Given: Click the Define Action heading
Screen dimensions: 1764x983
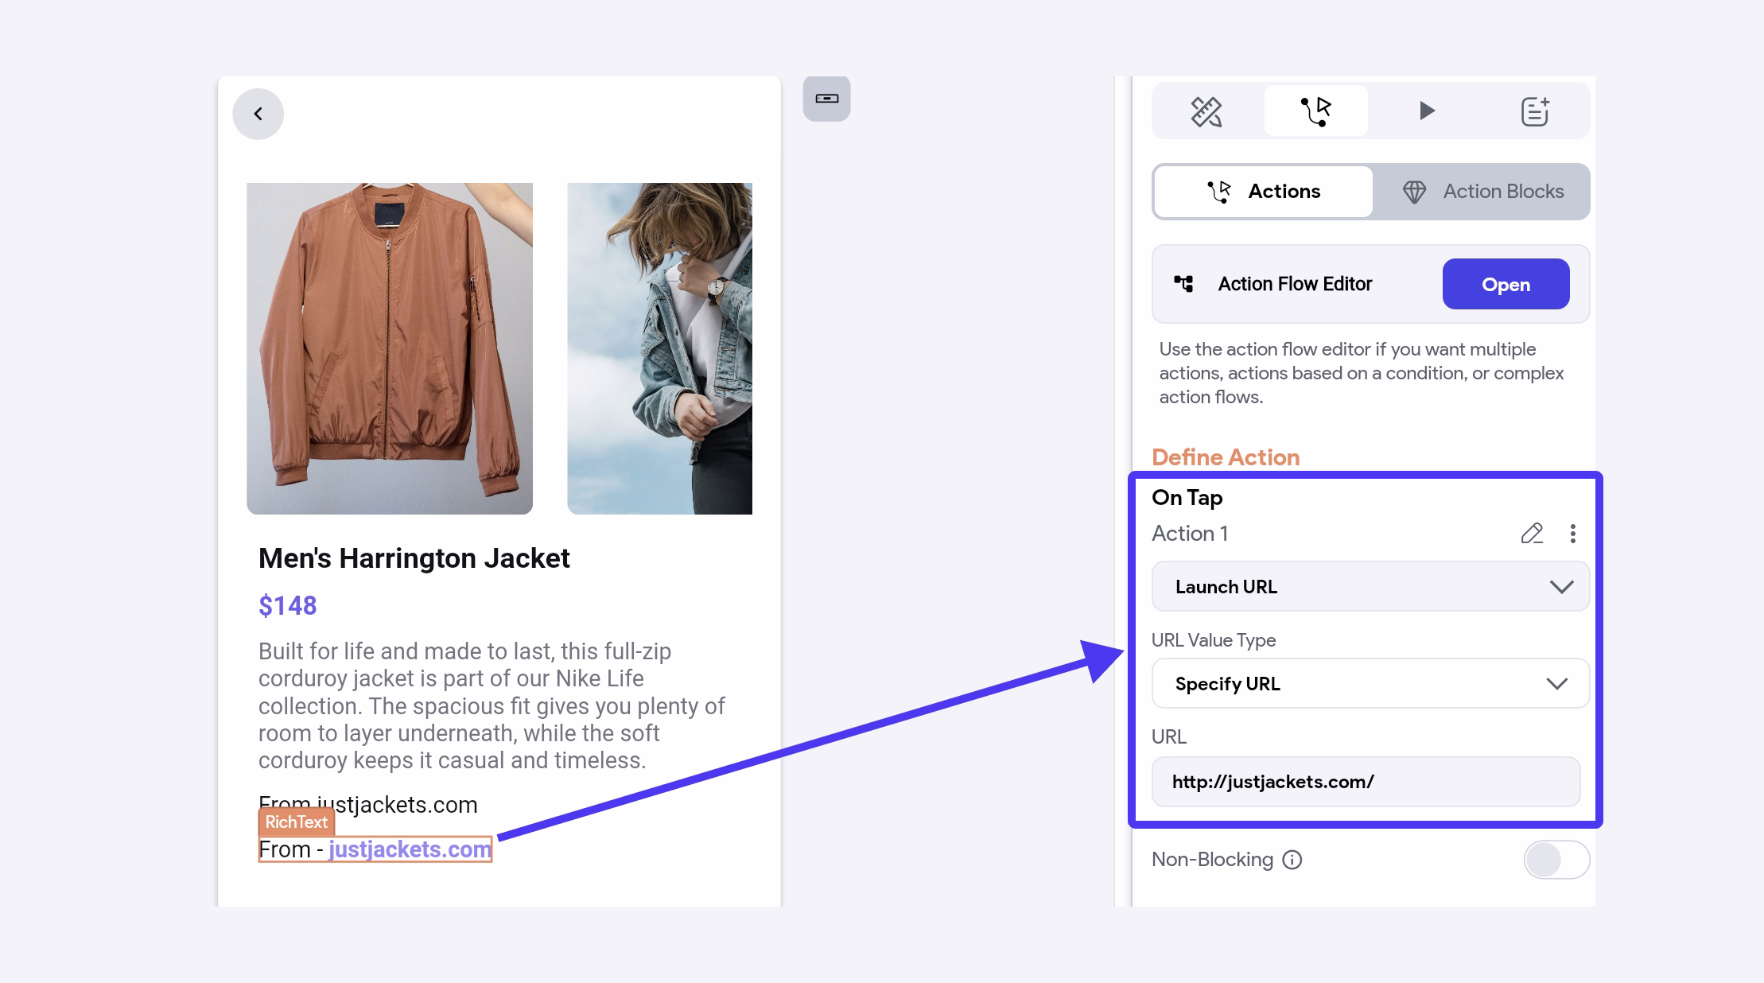Looking at the screenshot, I should (1226, 457).
